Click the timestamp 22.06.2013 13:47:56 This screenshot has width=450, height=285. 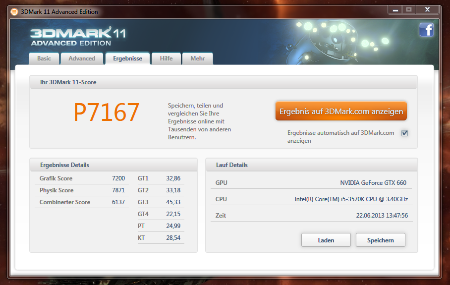[382, 216]
